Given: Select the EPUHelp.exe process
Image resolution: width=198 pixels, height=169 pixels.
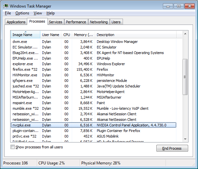Looking at the screenshot, I should click(x=93, y=58).
